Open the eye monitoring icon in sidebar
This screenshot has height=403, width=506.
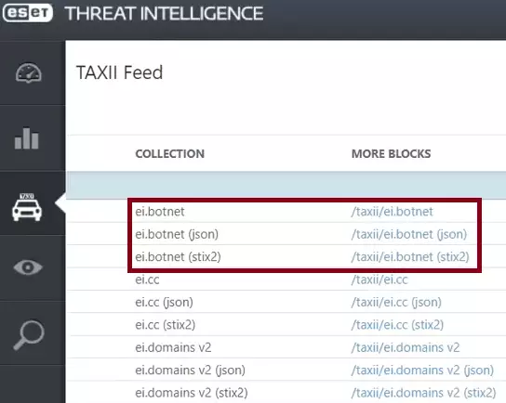(x=28, y=267)
